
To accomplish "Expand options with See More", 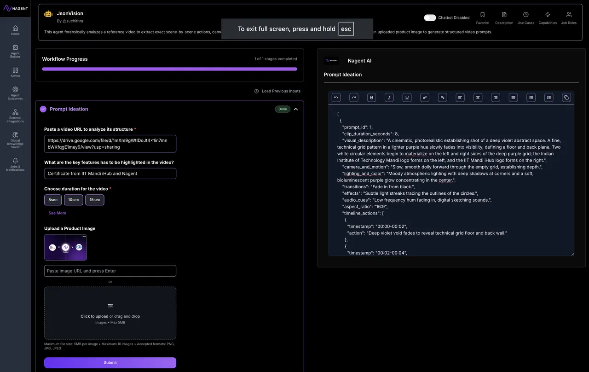I will point(58,213).
